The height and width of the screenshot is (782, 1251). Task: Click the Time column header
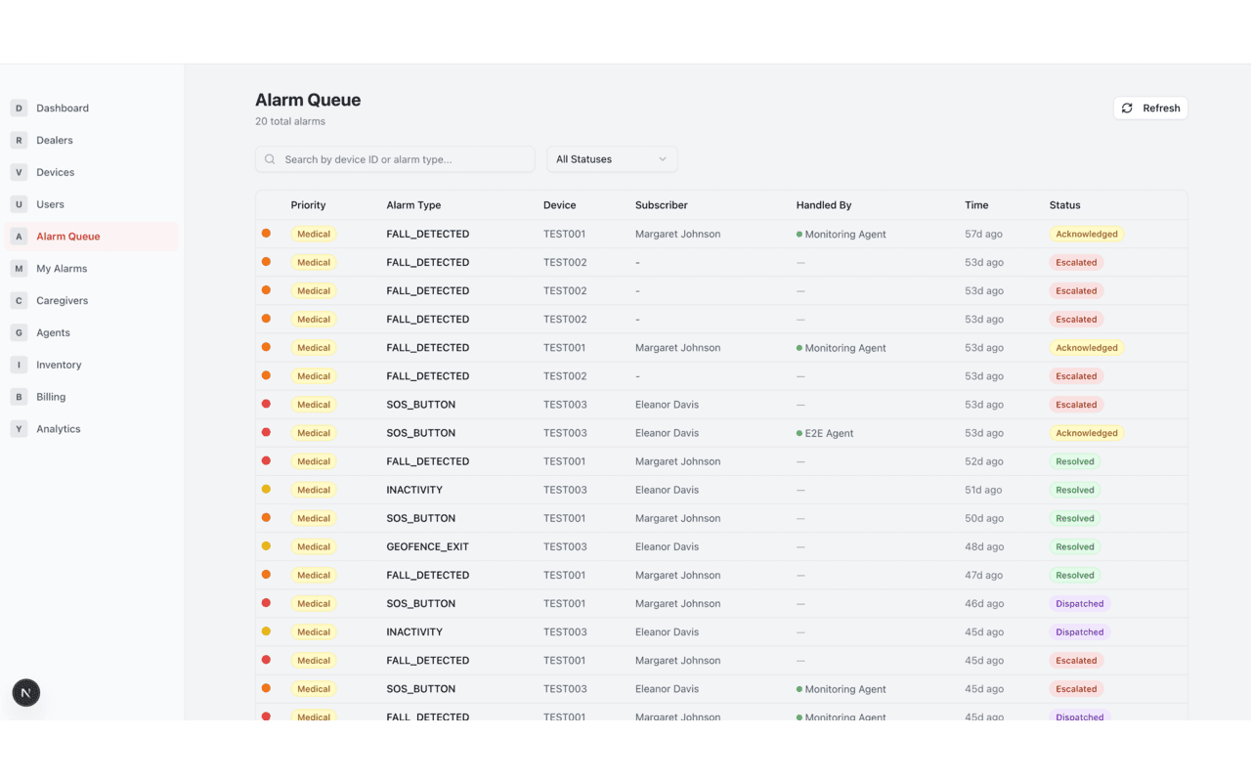coord(976,205)
